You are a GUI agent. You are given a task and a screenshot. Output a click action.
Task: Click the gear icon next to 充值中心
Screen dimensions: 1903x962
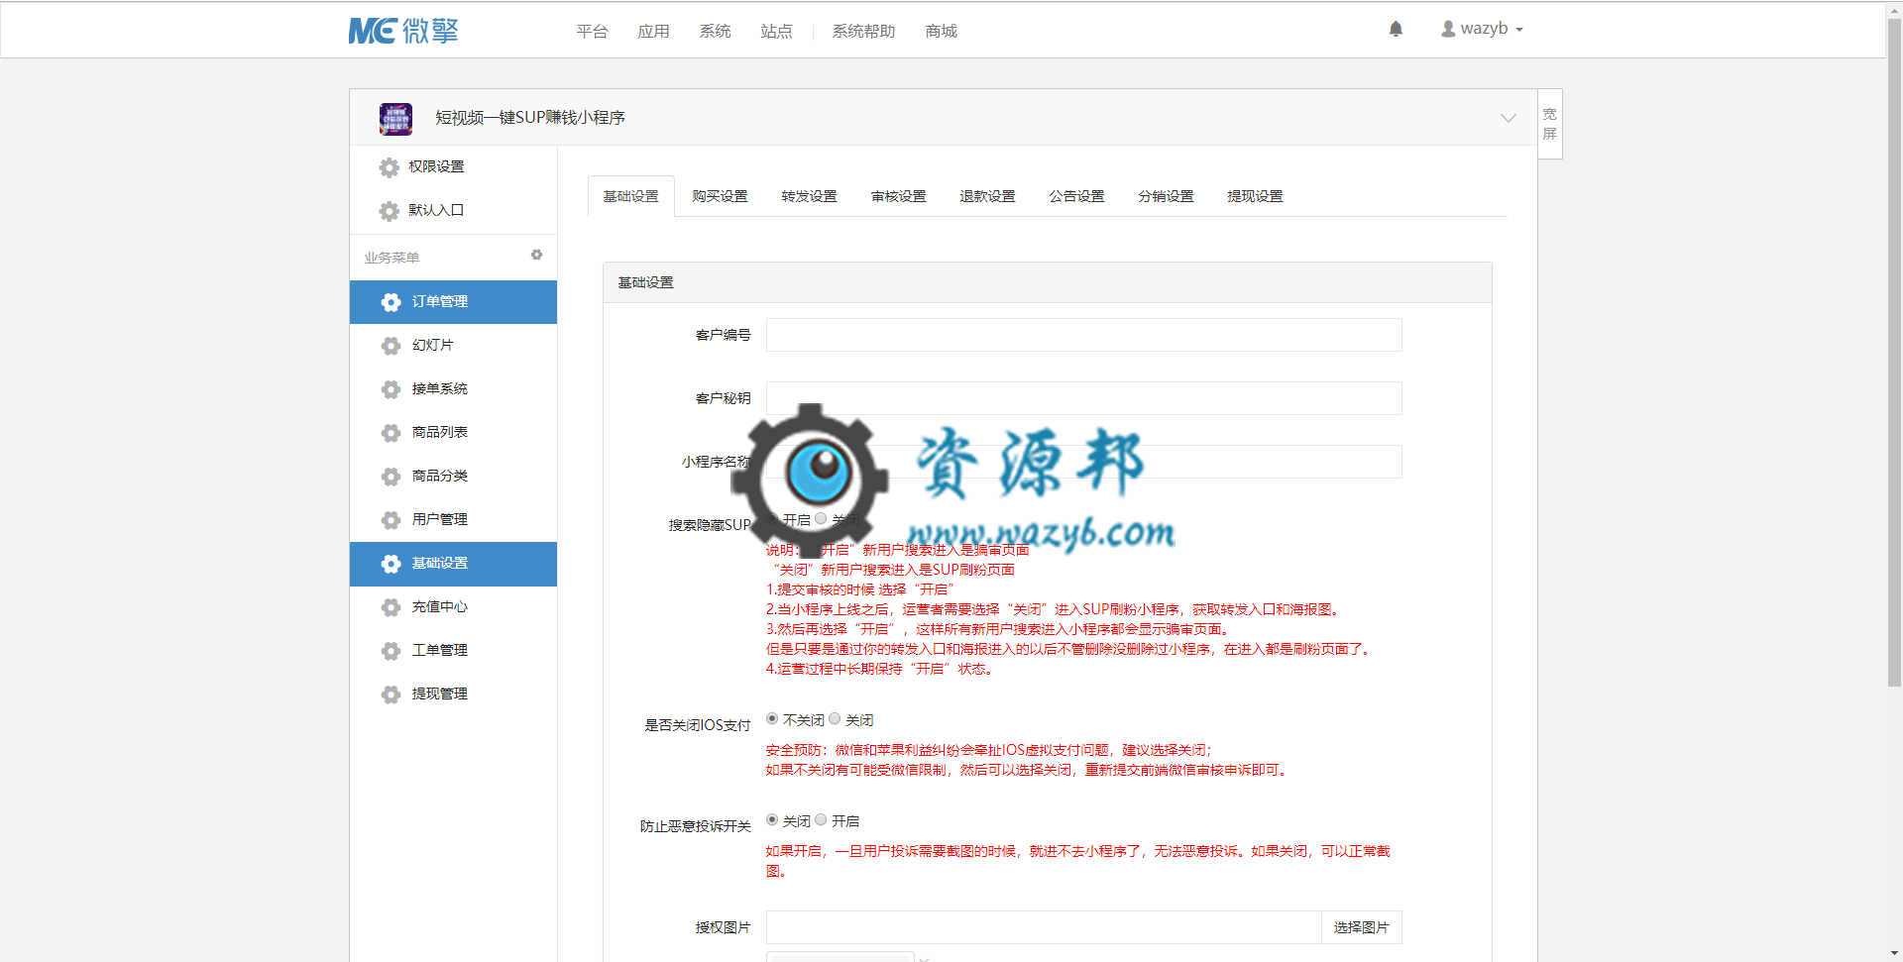coord(392,607)
